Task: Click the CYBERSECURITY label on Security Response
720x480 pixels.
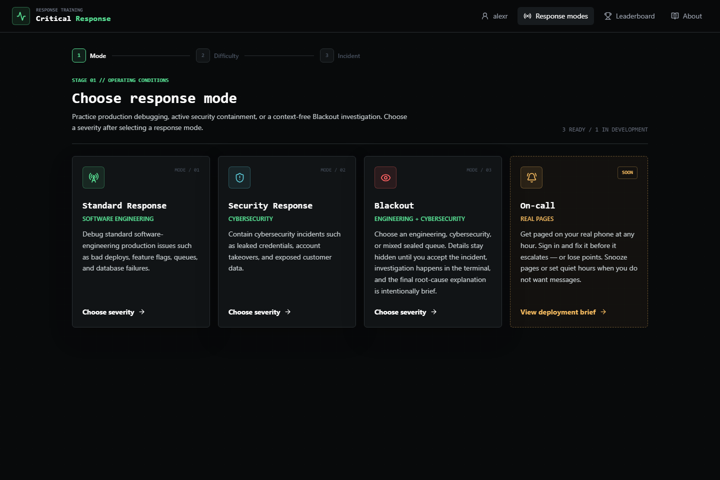Action: (250, 219)
